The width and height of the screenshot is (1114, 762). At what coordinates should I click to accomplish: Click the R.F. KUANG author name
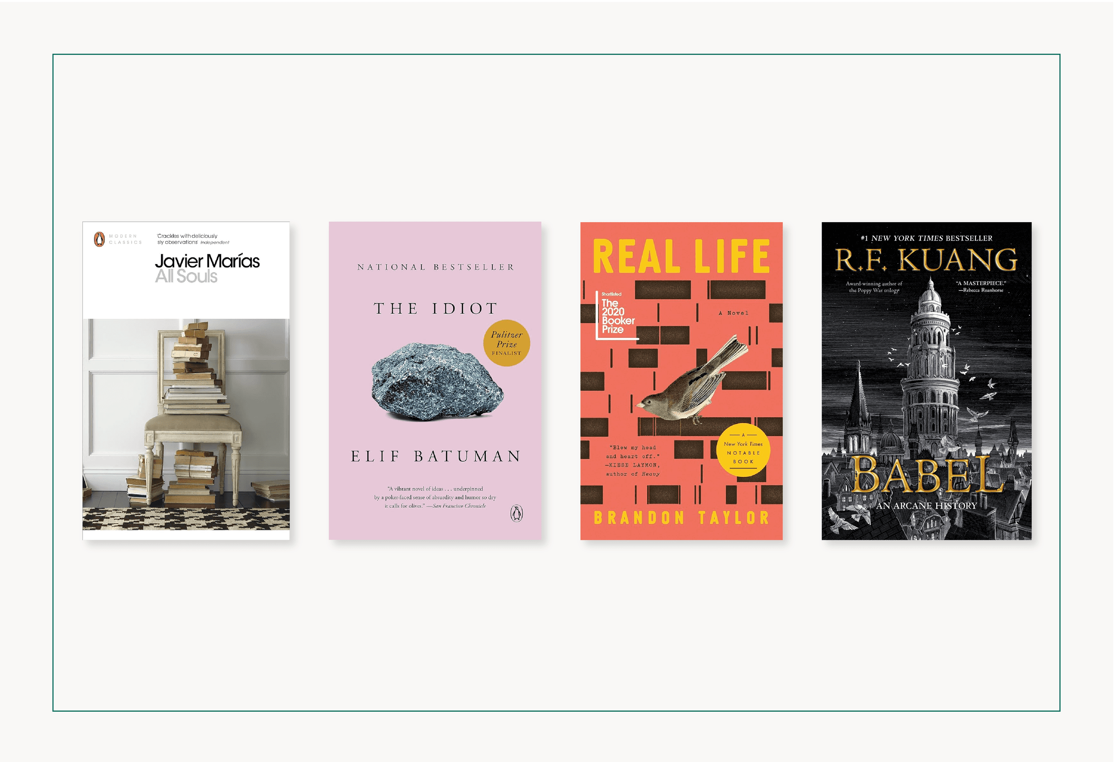[926, 260]
